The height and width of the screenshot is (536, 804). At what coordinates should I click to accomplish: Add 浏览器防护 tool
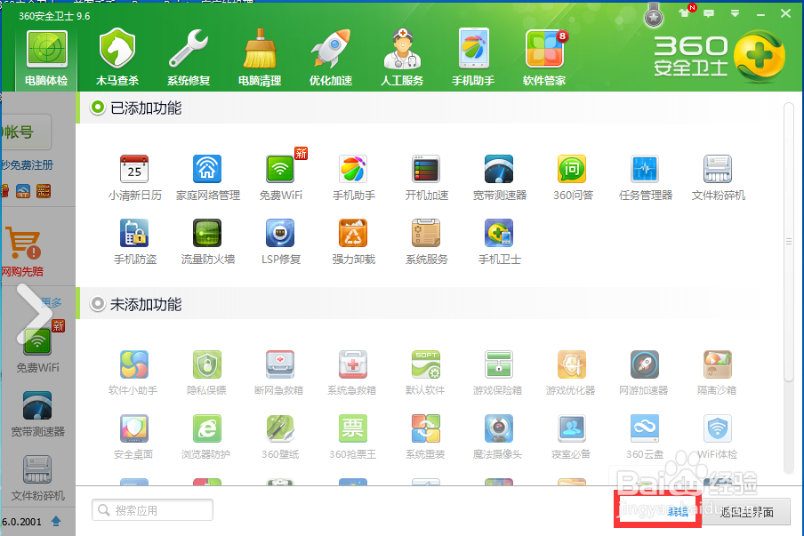click(206, 436)
